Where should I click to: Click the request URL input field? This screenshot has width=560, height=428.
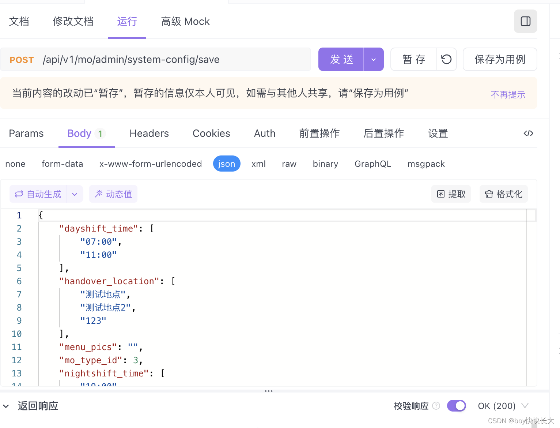155,59
